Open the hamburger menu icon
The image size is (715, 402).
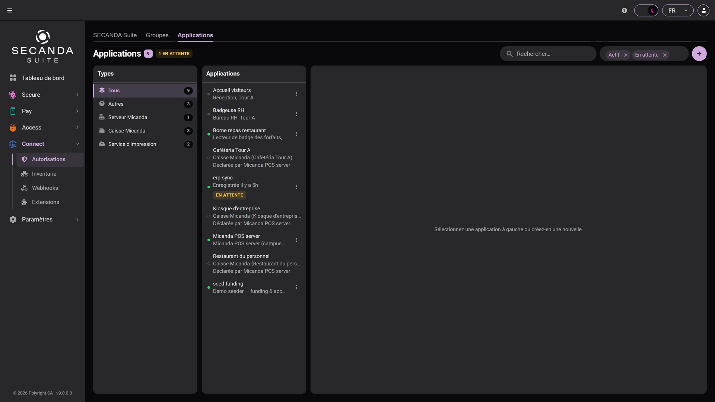(10, 10)
